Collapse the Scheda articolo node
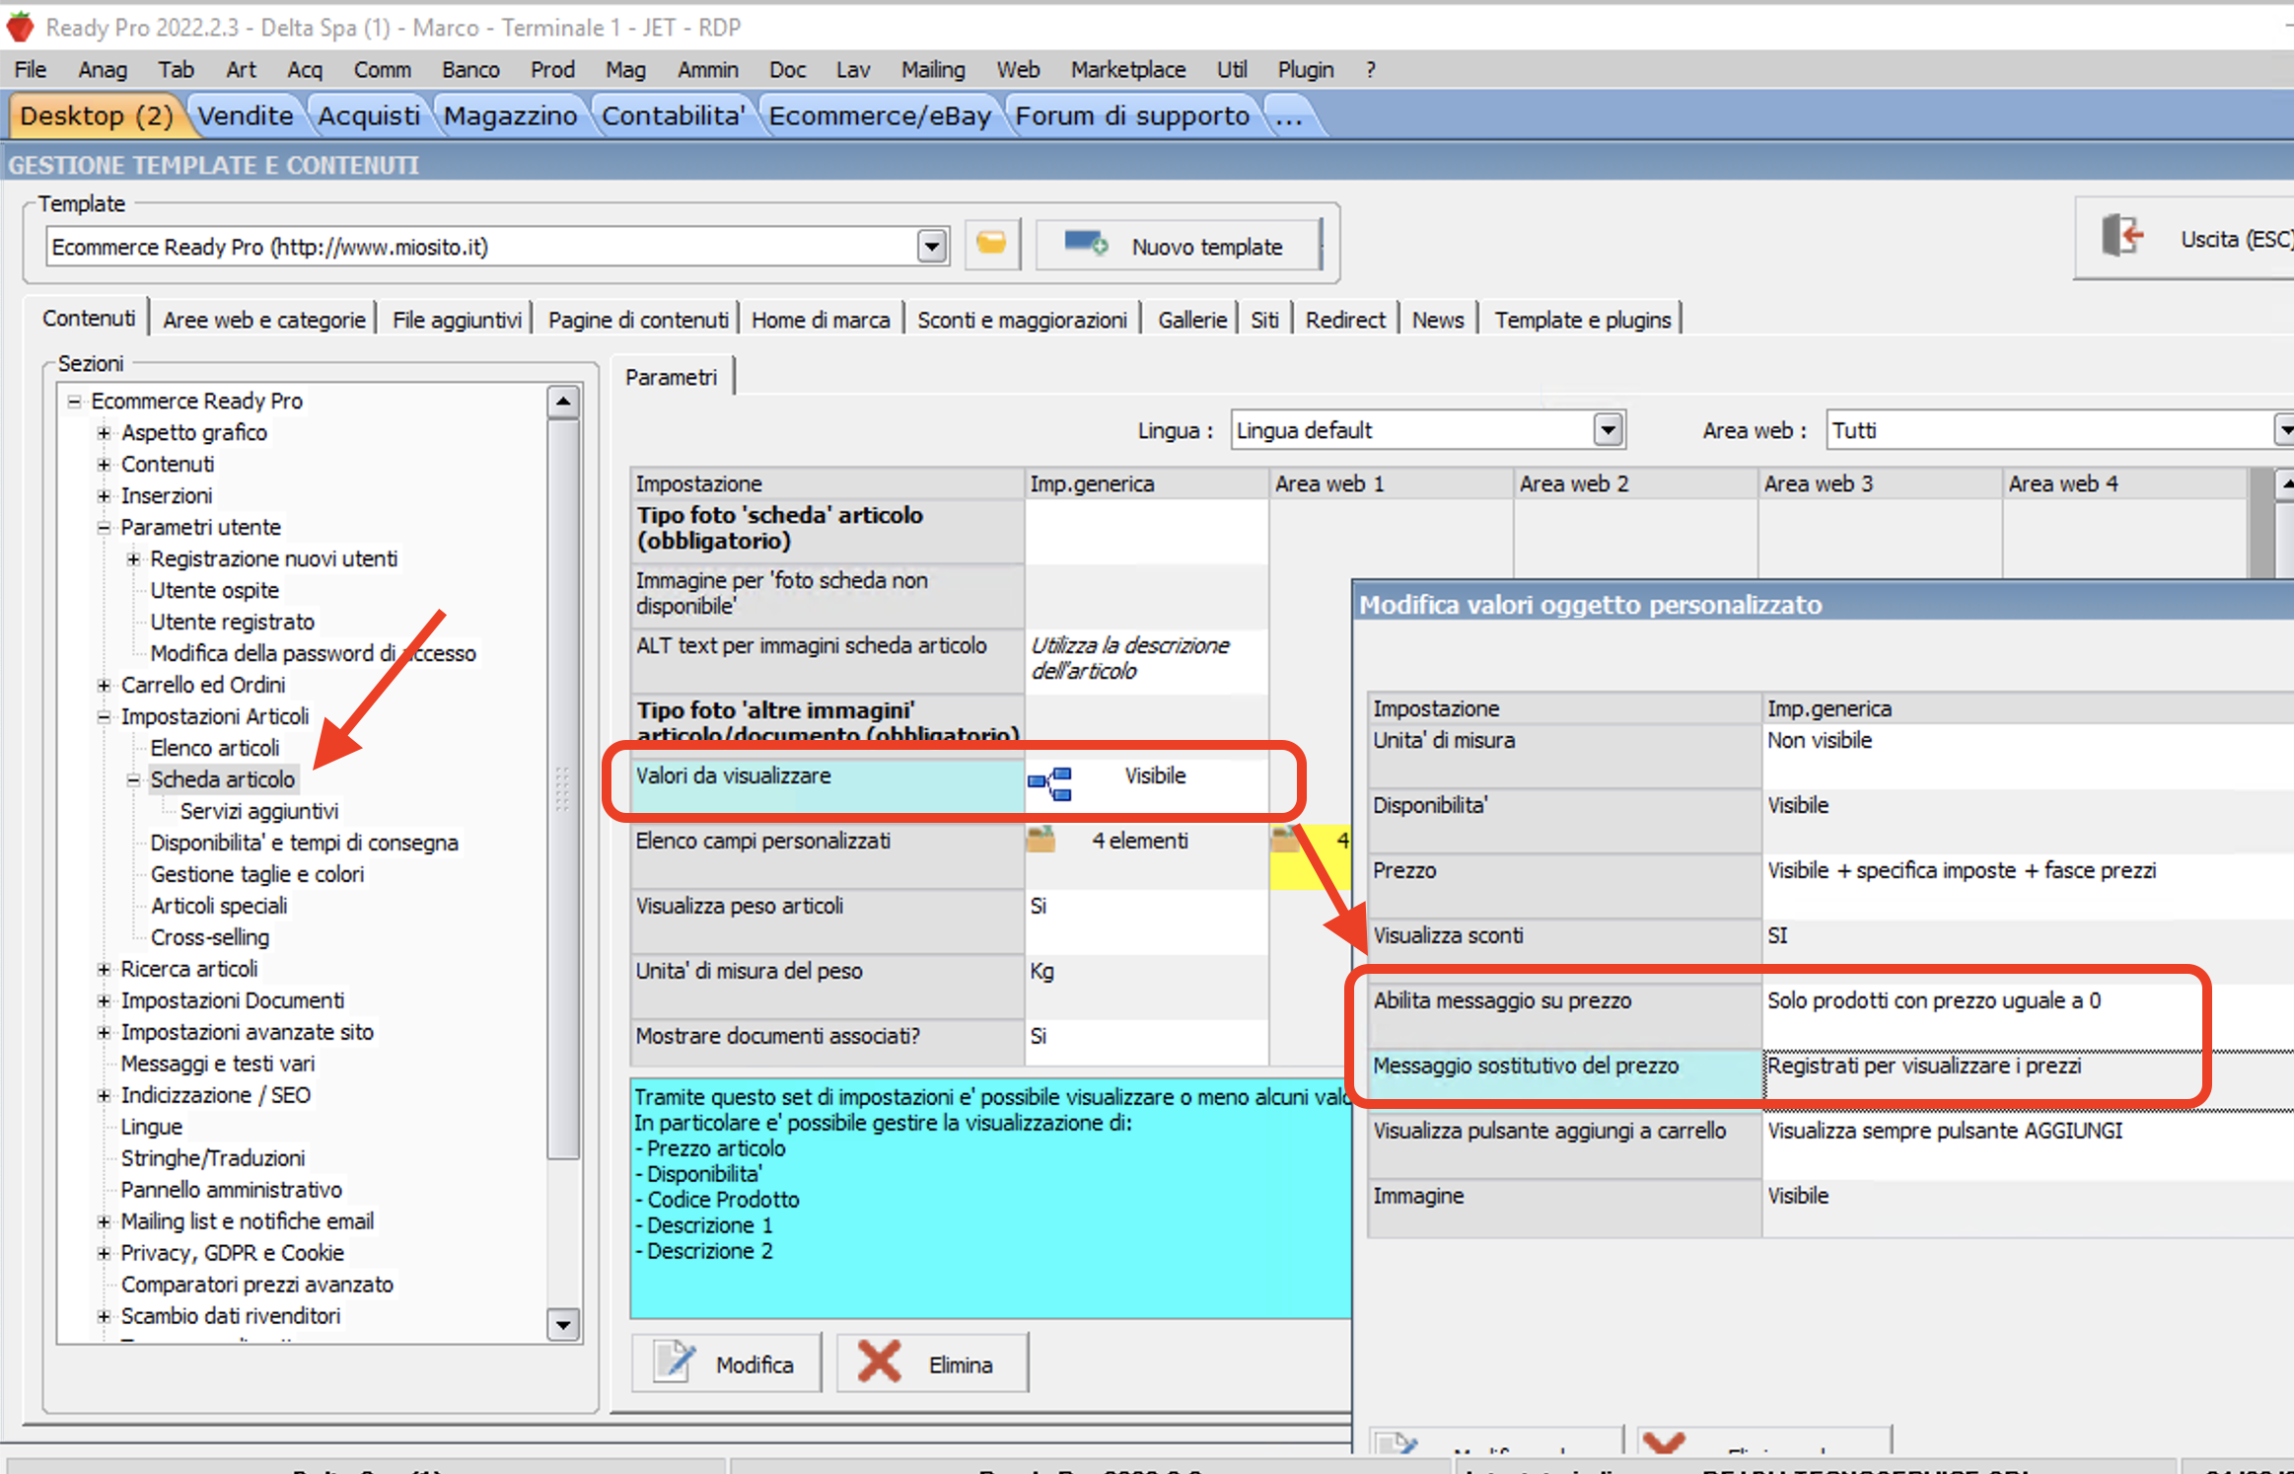 click(133, 779)
